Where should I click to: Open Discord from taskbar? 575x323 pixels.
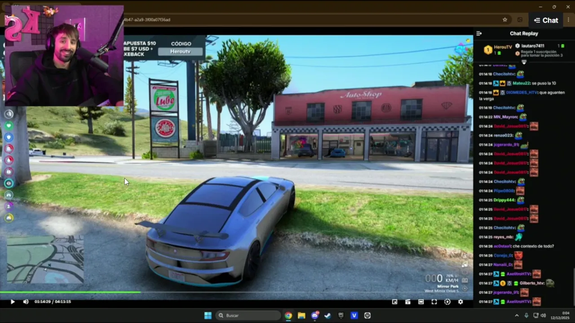(314, 315)
